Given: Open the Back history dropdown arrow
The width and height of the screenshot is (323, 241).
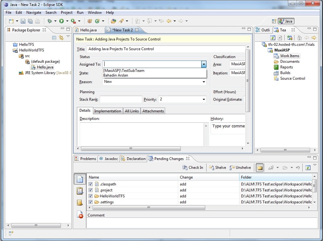Looking at the screenshot, I should coord(175,21).
